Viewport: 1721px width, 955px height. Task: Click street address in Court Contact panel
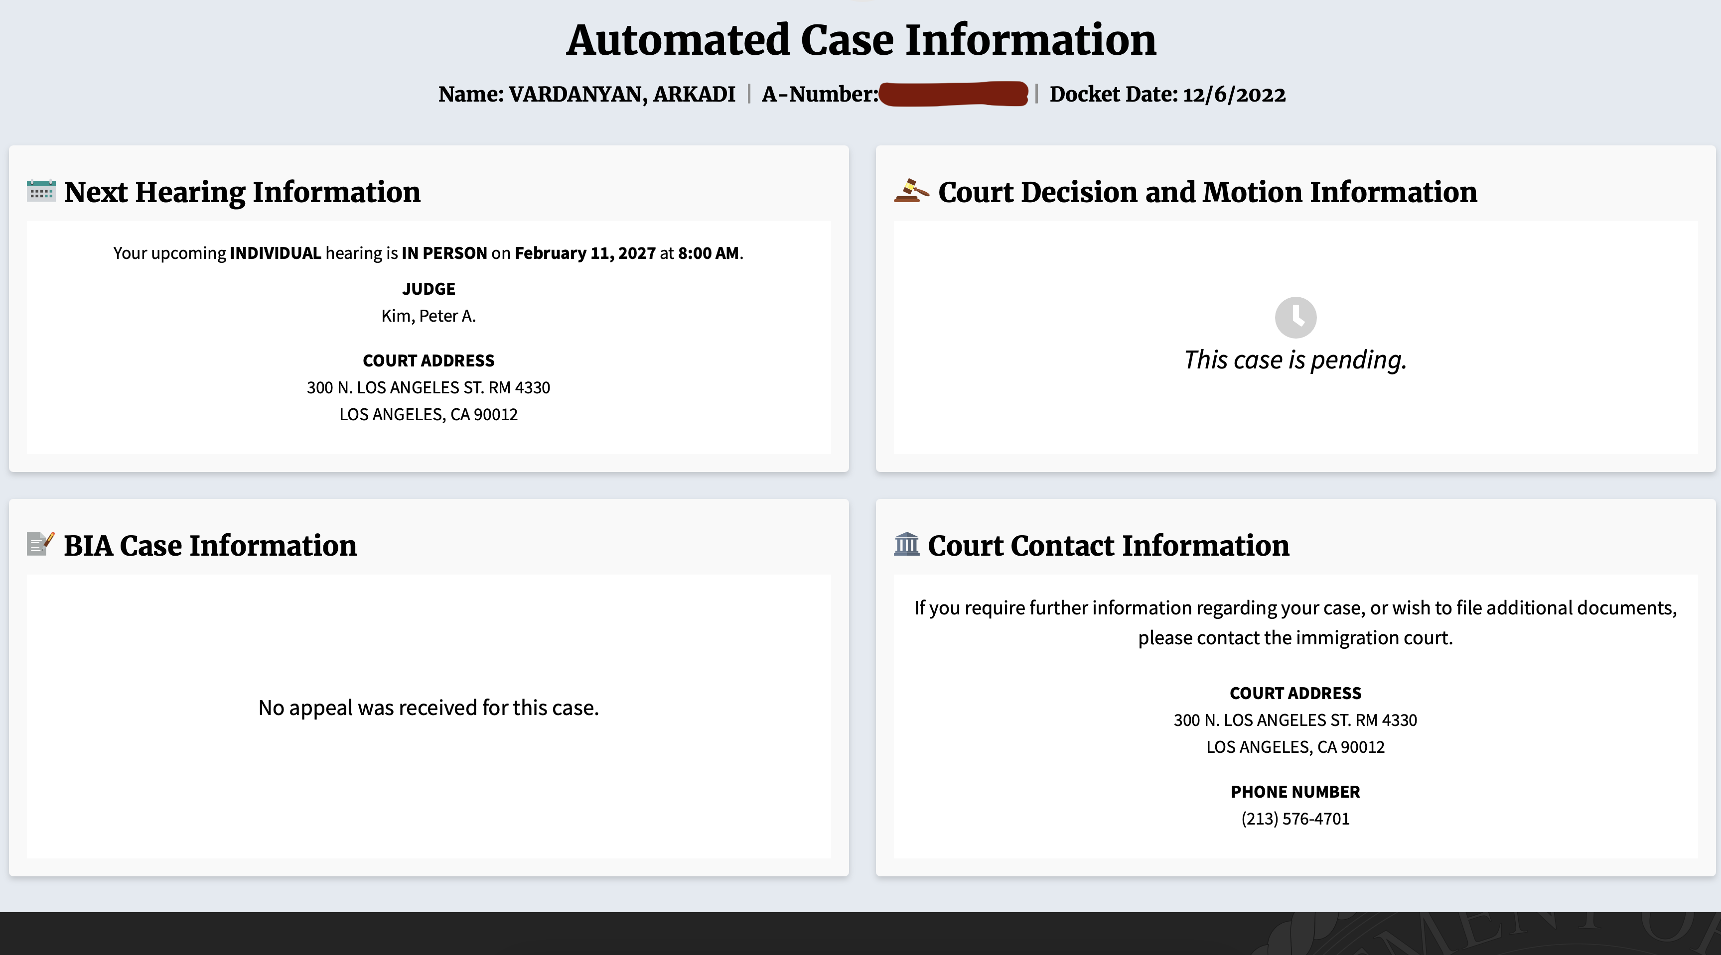[x=1295, y=720]
